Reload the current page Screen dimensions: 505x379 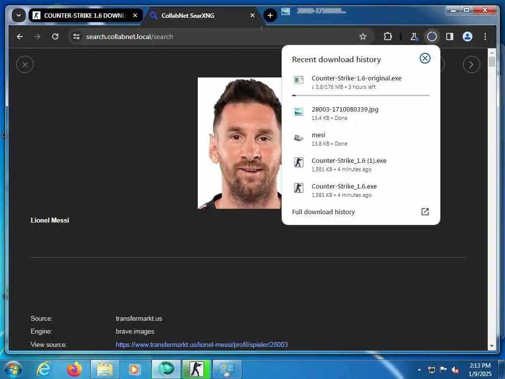(55, 37)
